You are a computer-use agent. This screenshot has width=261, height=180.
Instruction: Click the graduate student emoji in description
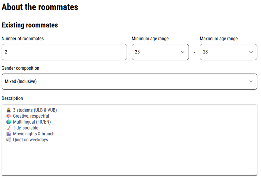point(9,110)
